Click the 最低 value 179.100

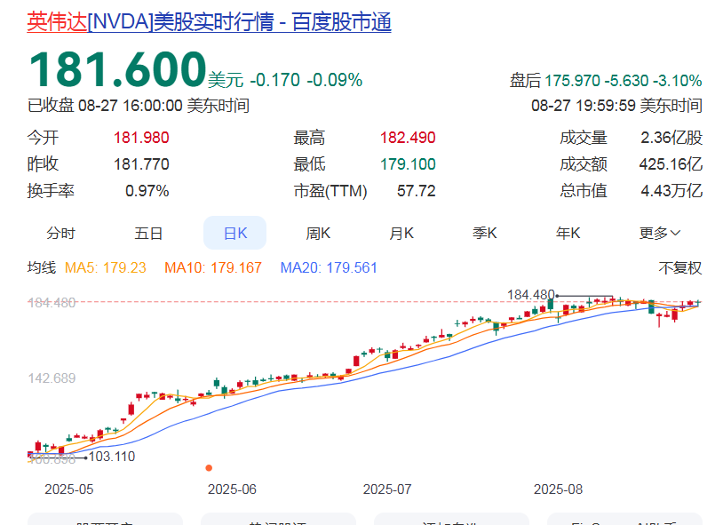tap(408, 164)
